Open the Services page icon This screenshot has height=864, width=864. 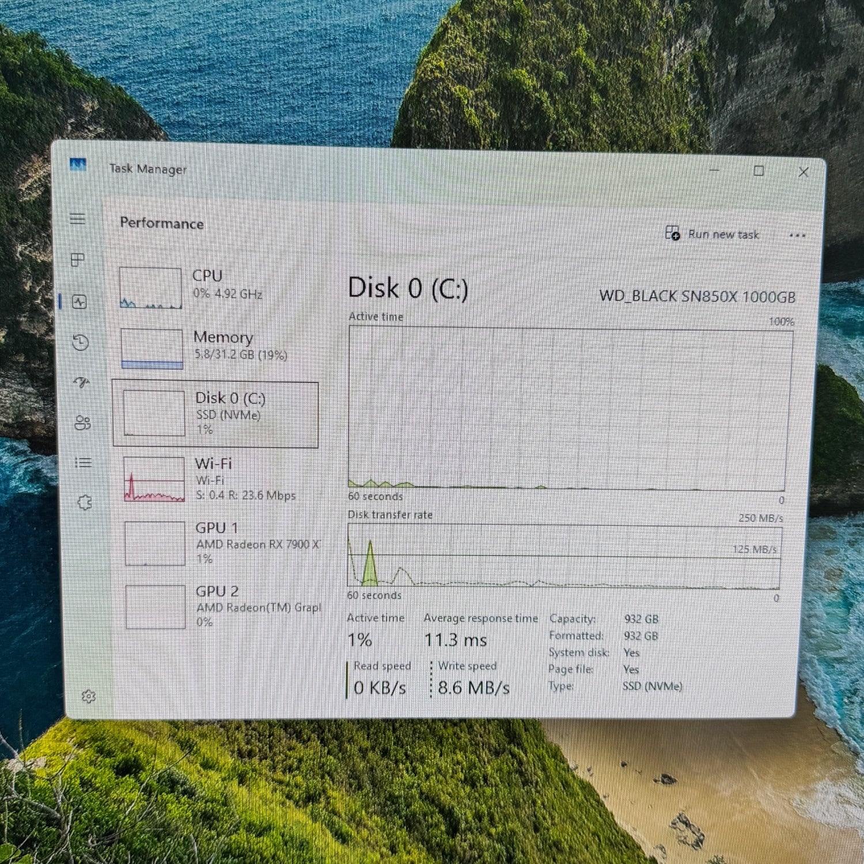[85, 502]
